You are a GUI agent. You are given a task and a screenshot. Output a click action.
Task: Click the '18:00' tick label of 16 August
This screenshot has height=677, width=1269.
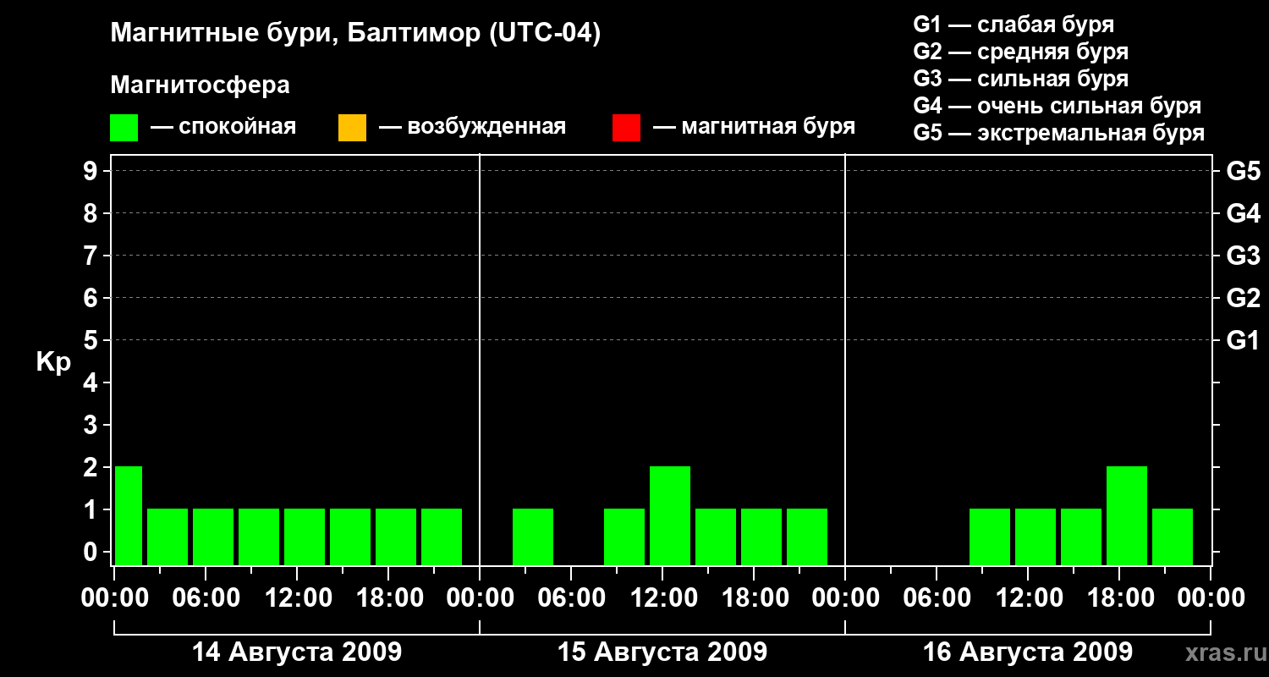click(1119, 598)
